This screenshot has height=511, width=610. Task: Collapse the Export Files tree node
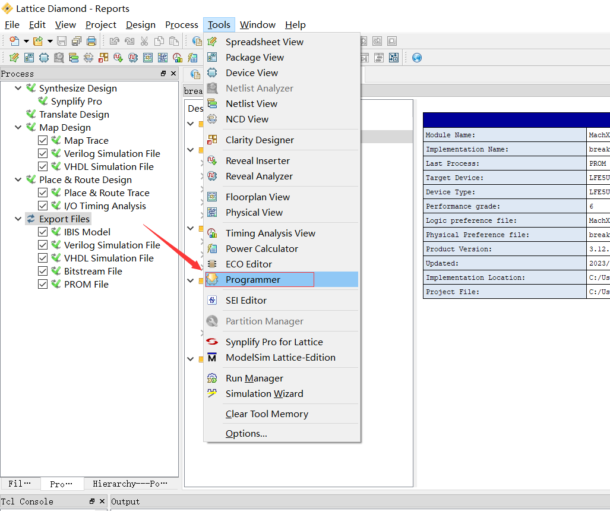click(18, 219)
